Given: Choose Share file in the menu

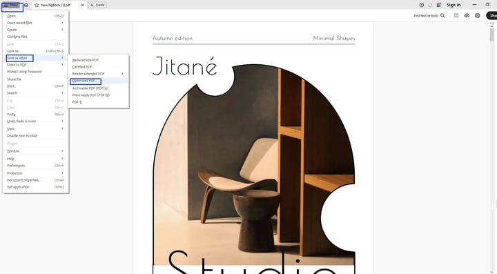Looking at the screenshot, I should click(35, 79).
